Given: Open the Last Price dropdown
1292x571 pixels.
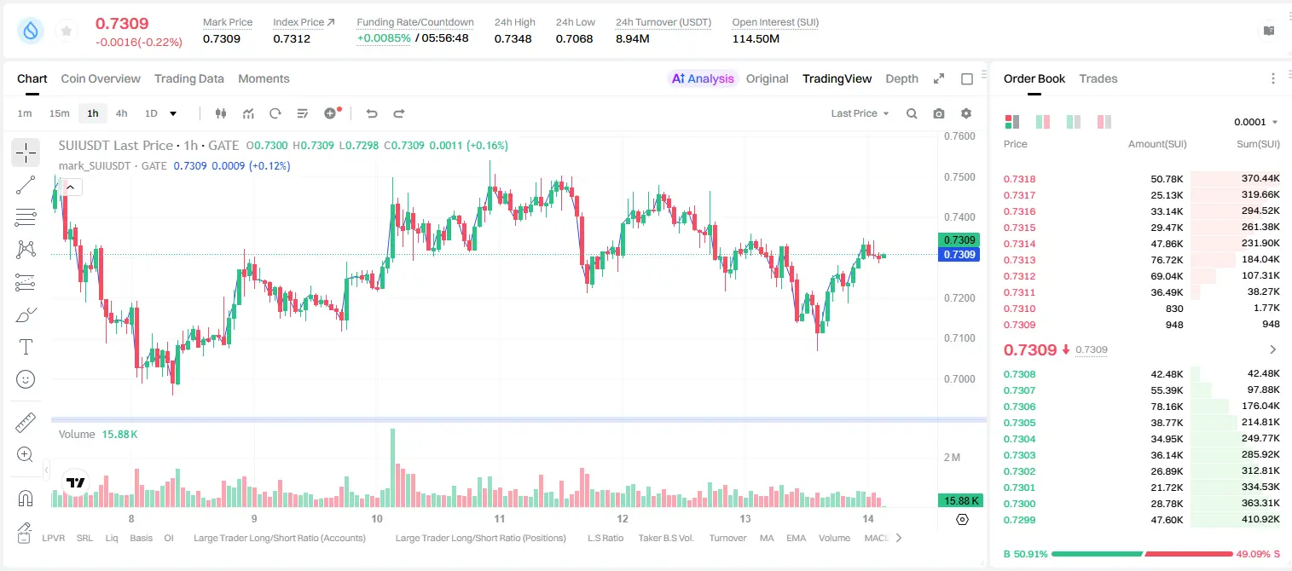Looking at the screenshot, I should 860,113.
